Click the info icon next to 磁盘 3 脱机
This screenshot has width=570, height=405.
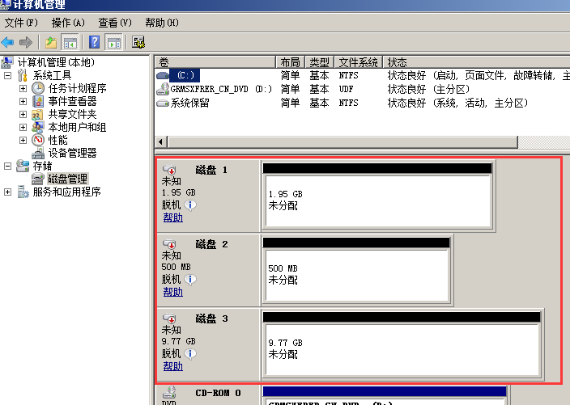[190, 353]
